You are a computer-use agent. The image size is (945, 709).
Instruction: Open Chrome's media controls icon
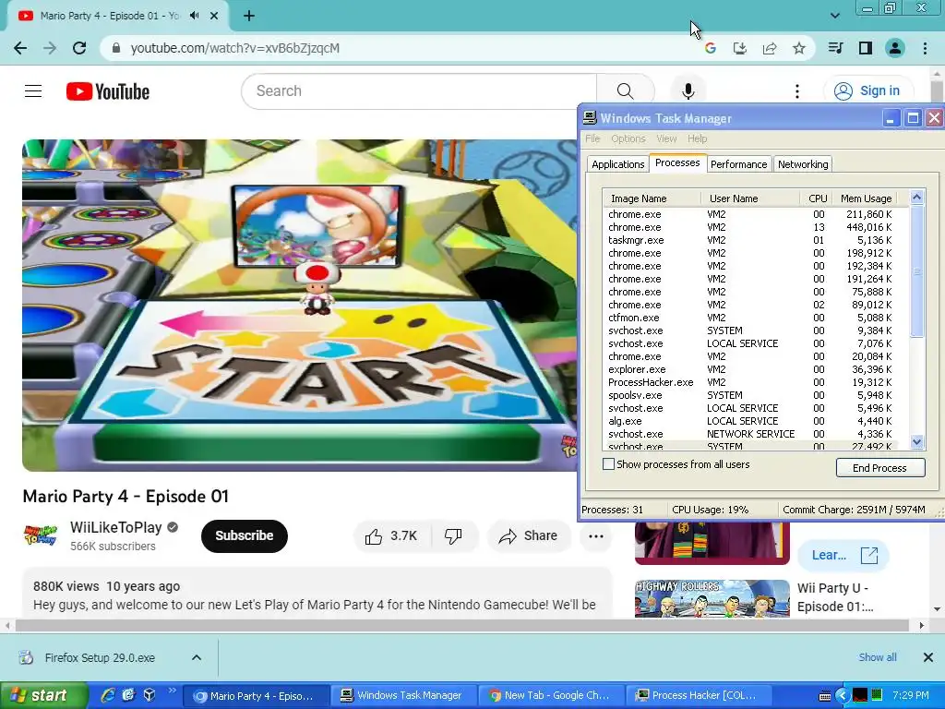point(835,48)
